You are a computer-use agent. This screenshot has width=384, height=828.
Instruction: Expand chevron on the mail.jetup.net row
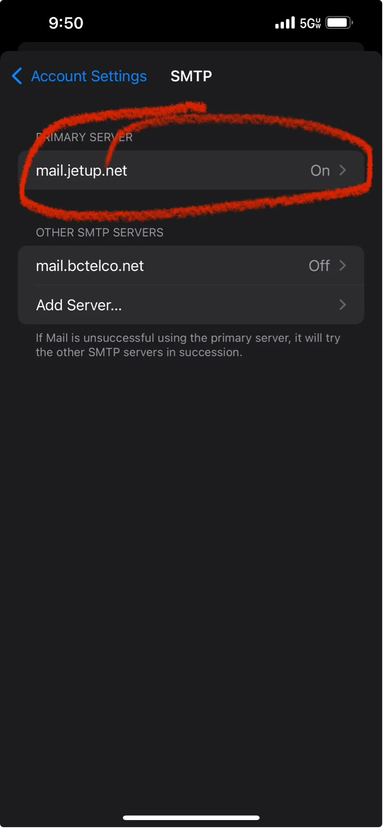coord(343,170)
